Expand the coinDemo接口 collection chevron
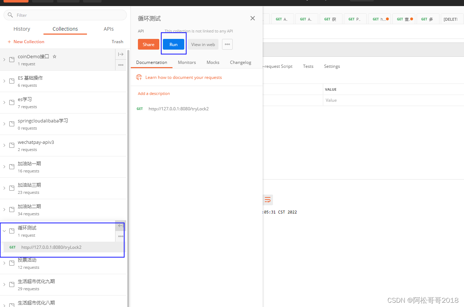Viewport: 464px width, 307px height. (4, 60)
